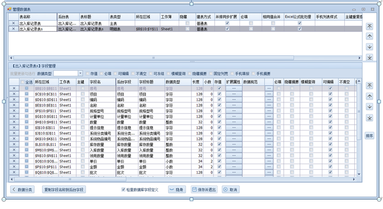Move field up using lower panel arrow

tap(369, 96)
